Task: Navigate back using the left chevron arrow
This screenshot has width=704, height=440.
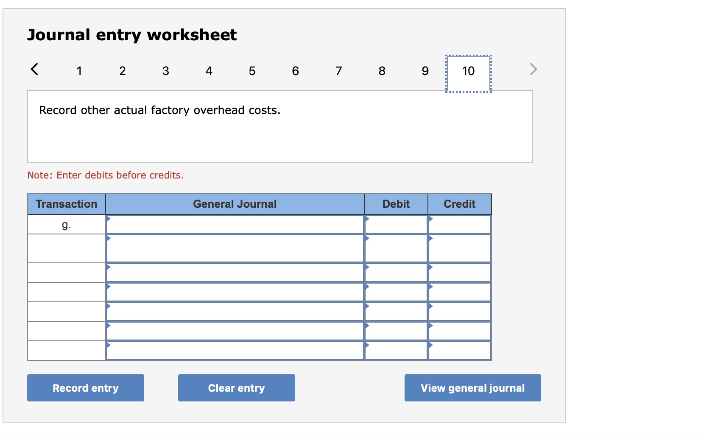Action: click(35, 69)
